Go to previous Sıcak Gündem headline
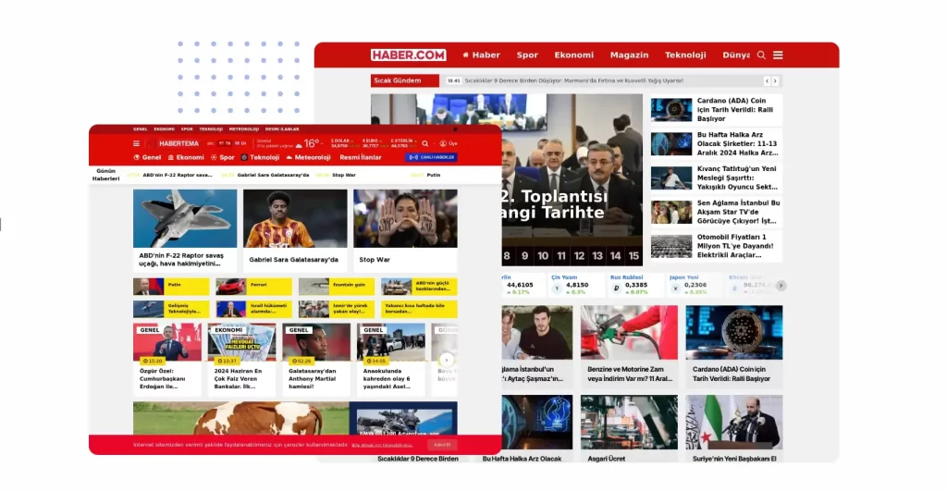The image size is (947, 491). point(767,81)
